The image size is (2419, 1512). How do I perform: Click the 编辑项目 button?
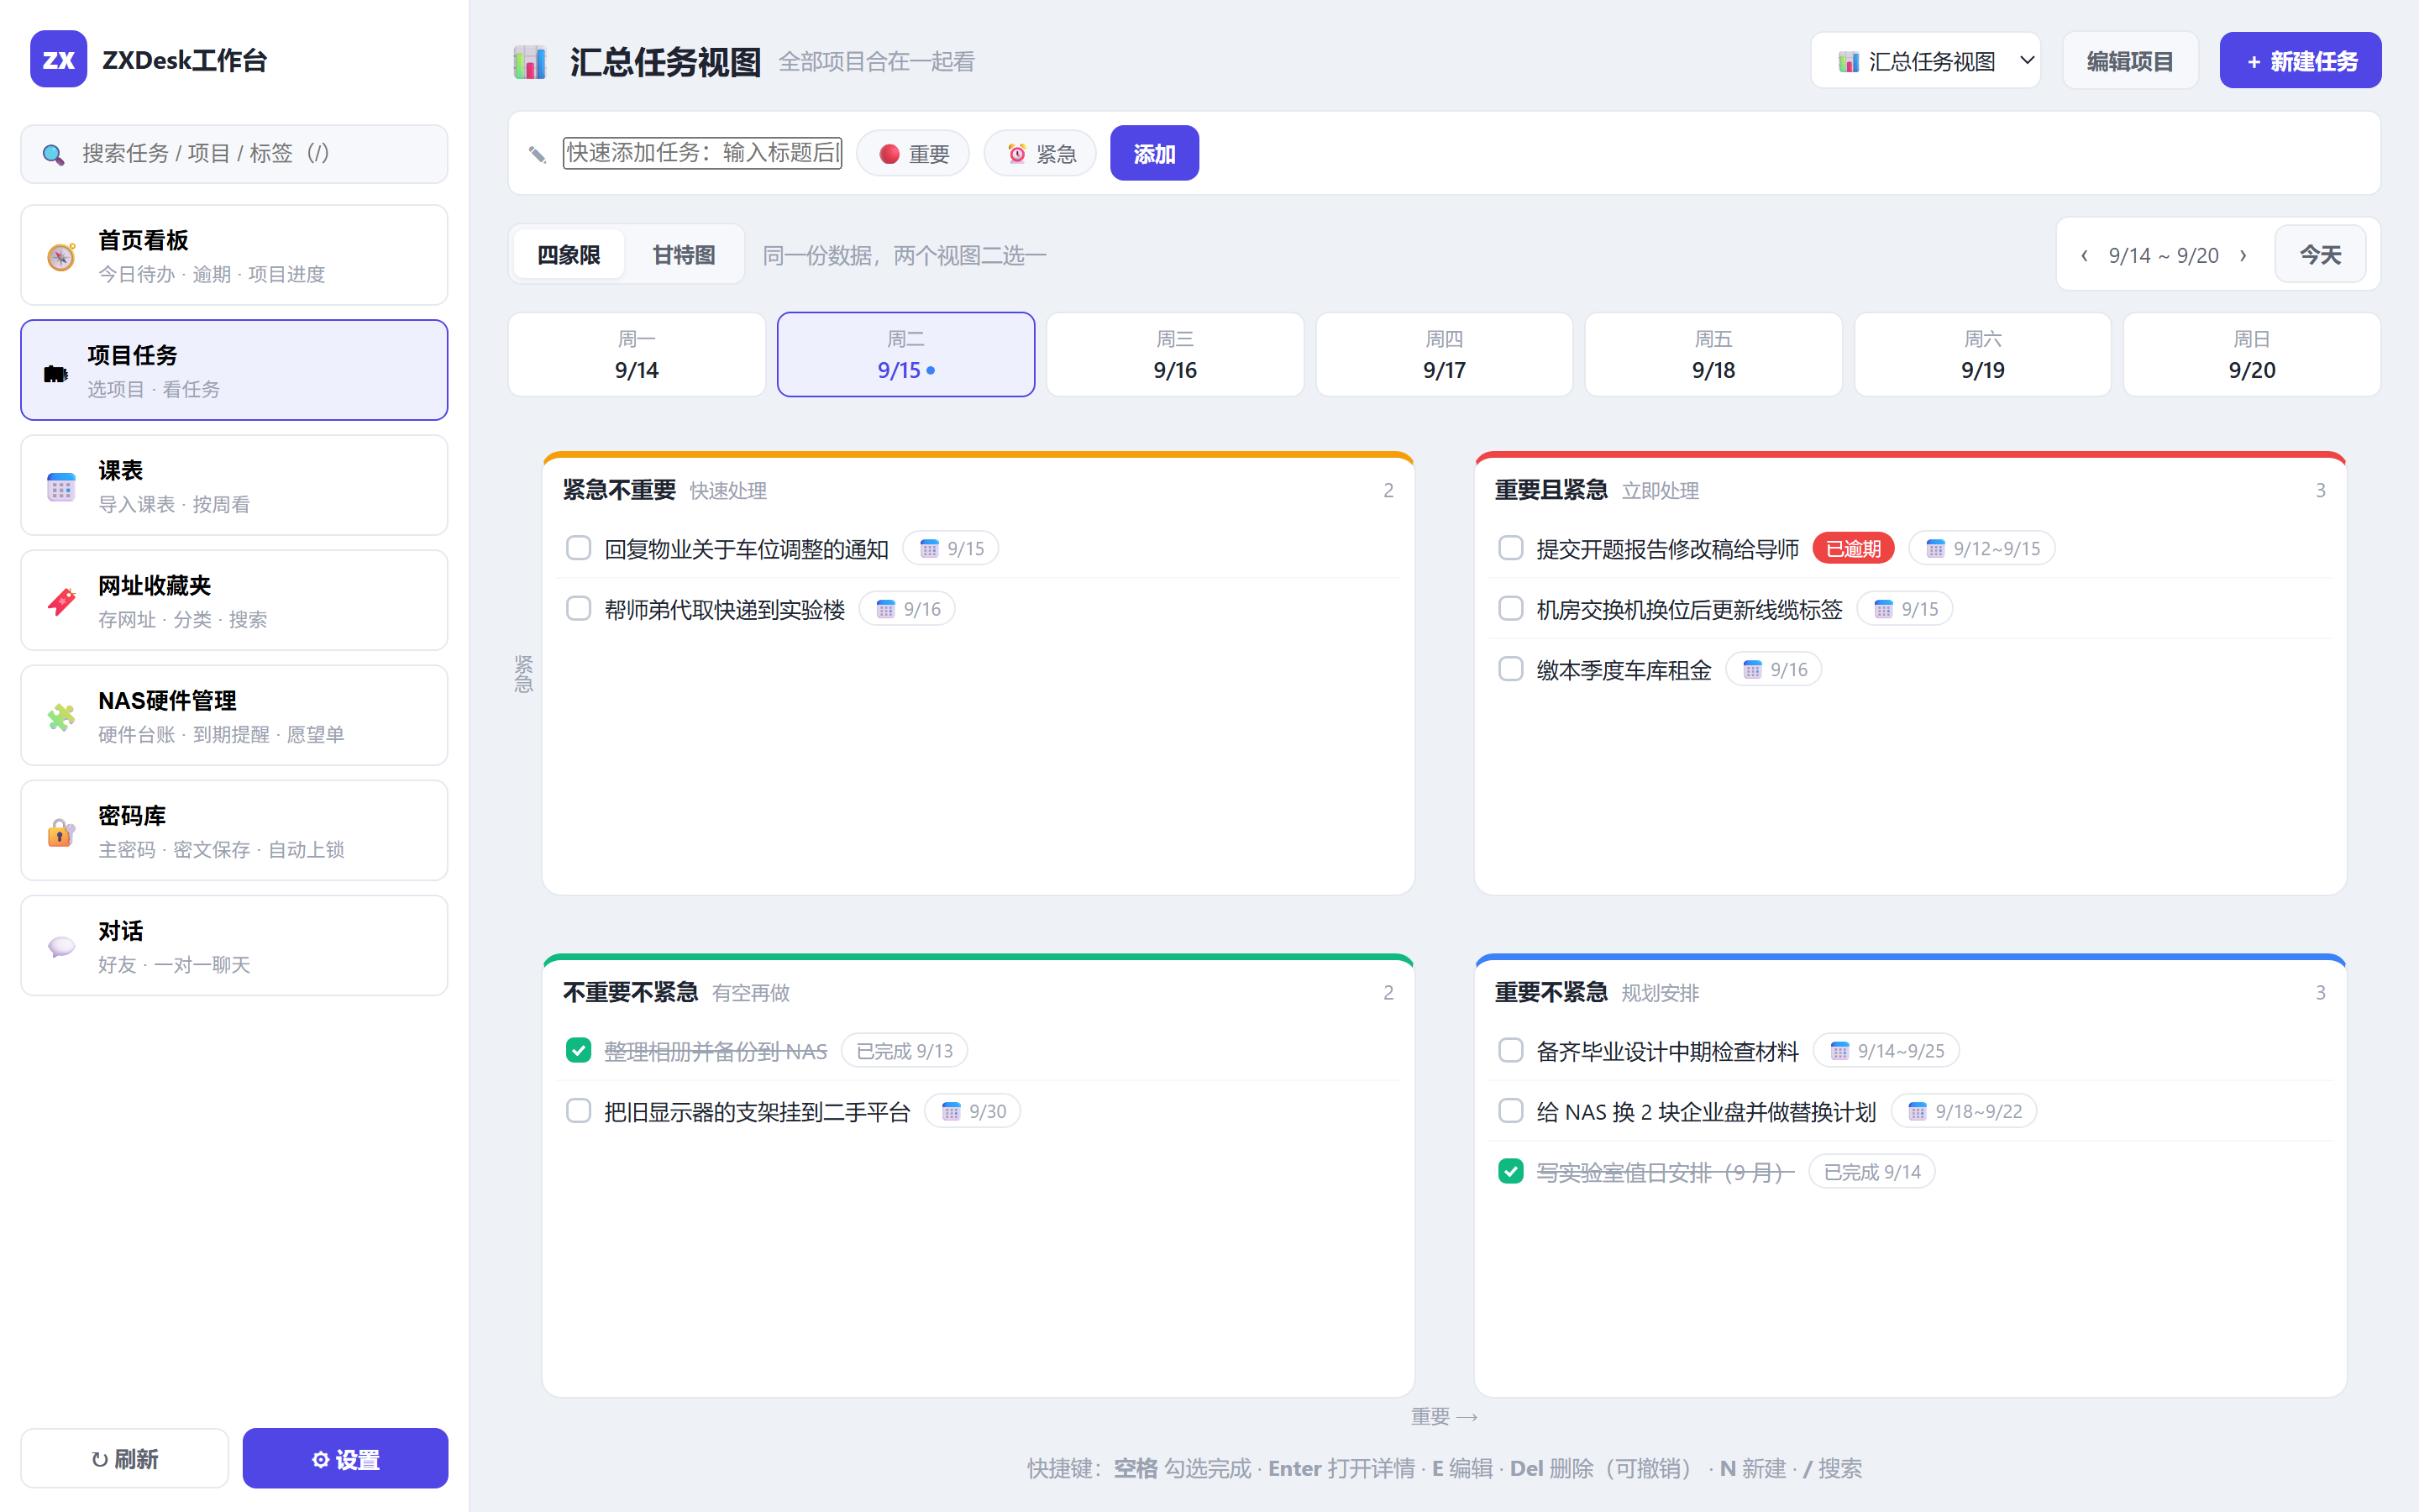2130,61
